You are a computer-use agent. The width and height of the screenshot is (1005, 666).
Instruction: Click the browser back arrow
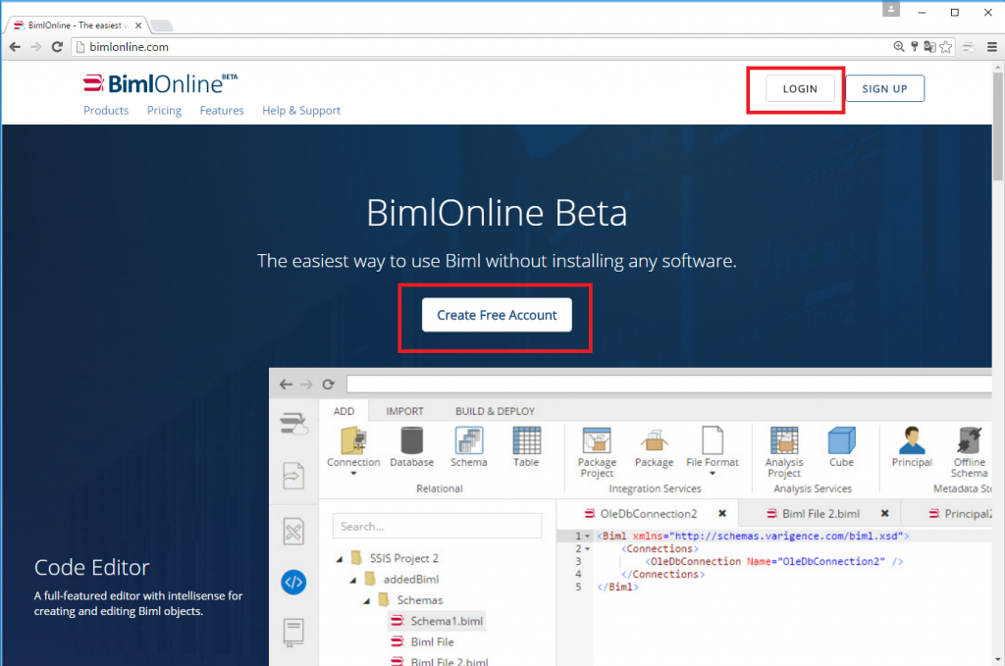coord(15,47)
